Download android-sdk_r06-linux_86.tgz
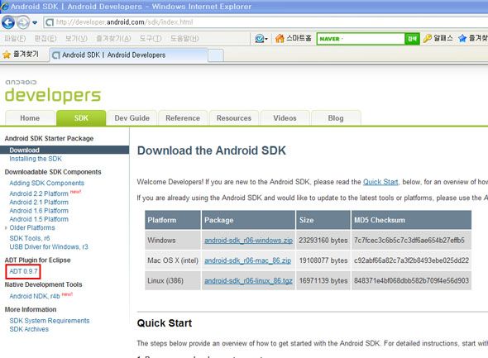 [248, 280]
